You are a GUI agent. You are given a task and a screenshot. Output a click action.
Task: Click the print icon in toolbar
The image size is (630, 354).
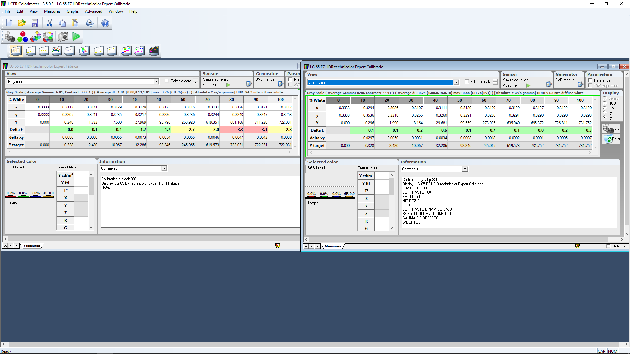click(90, 23)
